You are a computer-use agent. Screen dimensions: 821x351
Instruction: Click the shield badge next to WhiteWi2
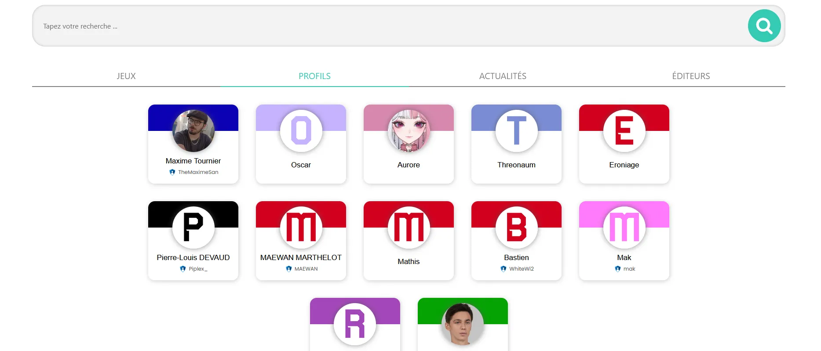(504, 269)
